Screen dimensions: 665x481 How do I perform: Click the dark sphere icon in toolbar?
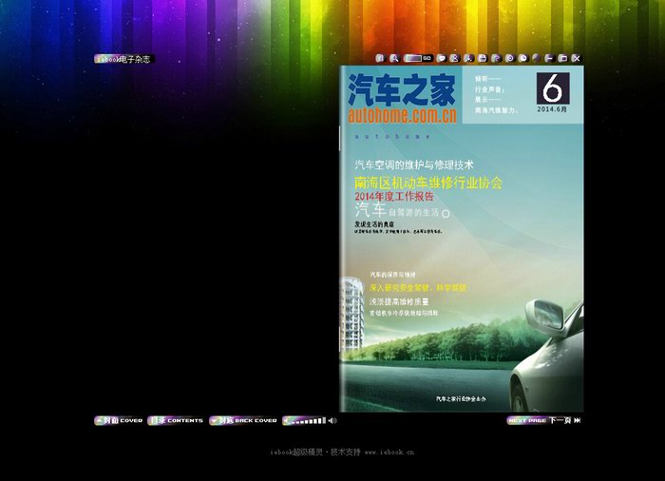537,59
